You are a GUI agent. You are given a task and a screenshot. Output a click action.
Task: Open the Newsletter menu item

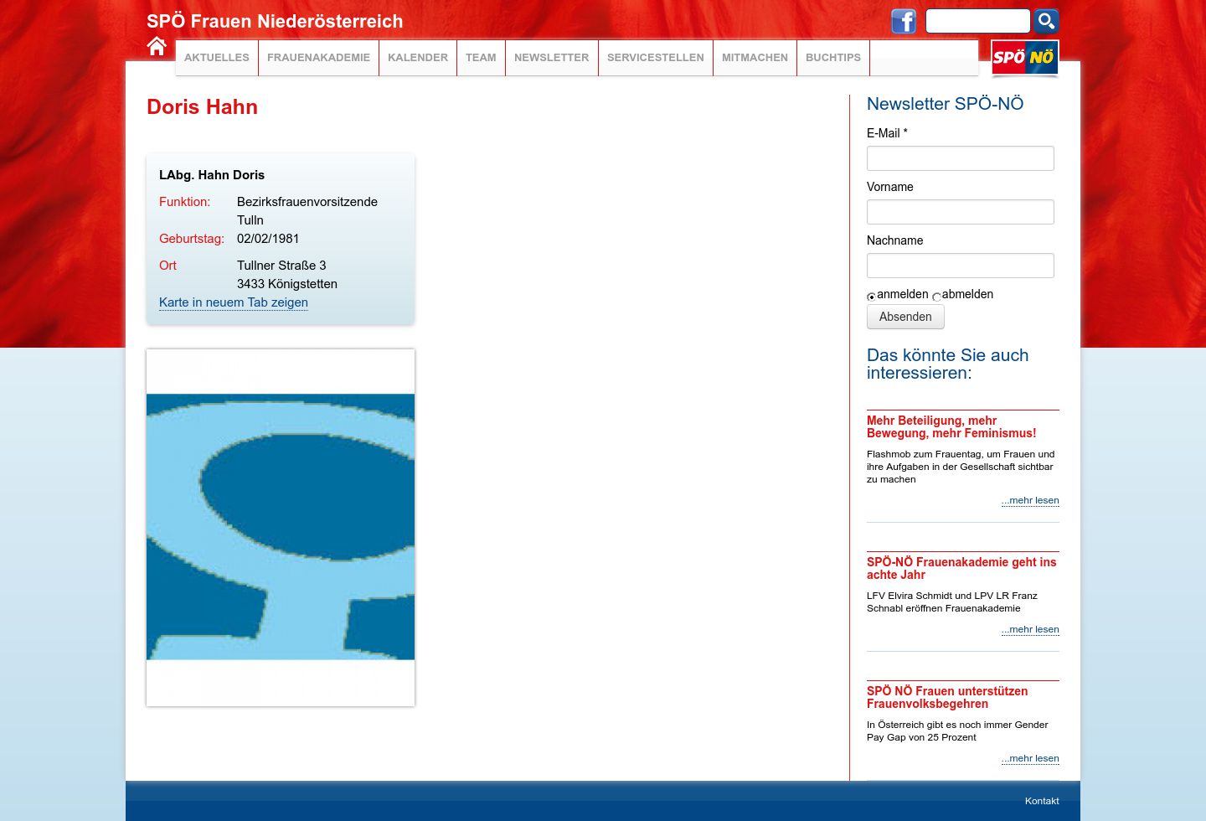(x=552, y=58)
